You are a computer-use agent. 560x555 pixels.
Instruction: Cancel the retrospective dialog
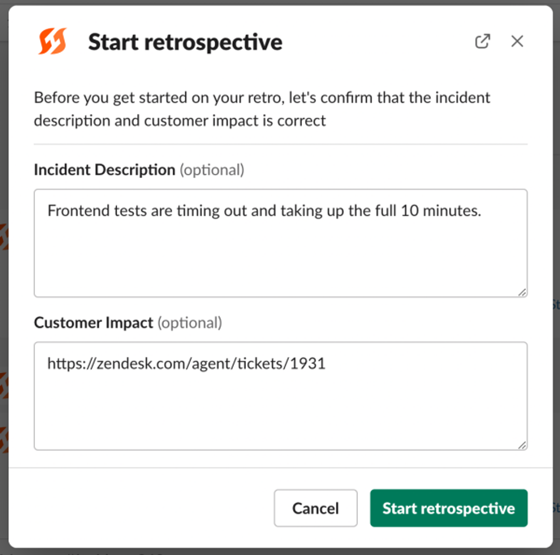[315, 508]
